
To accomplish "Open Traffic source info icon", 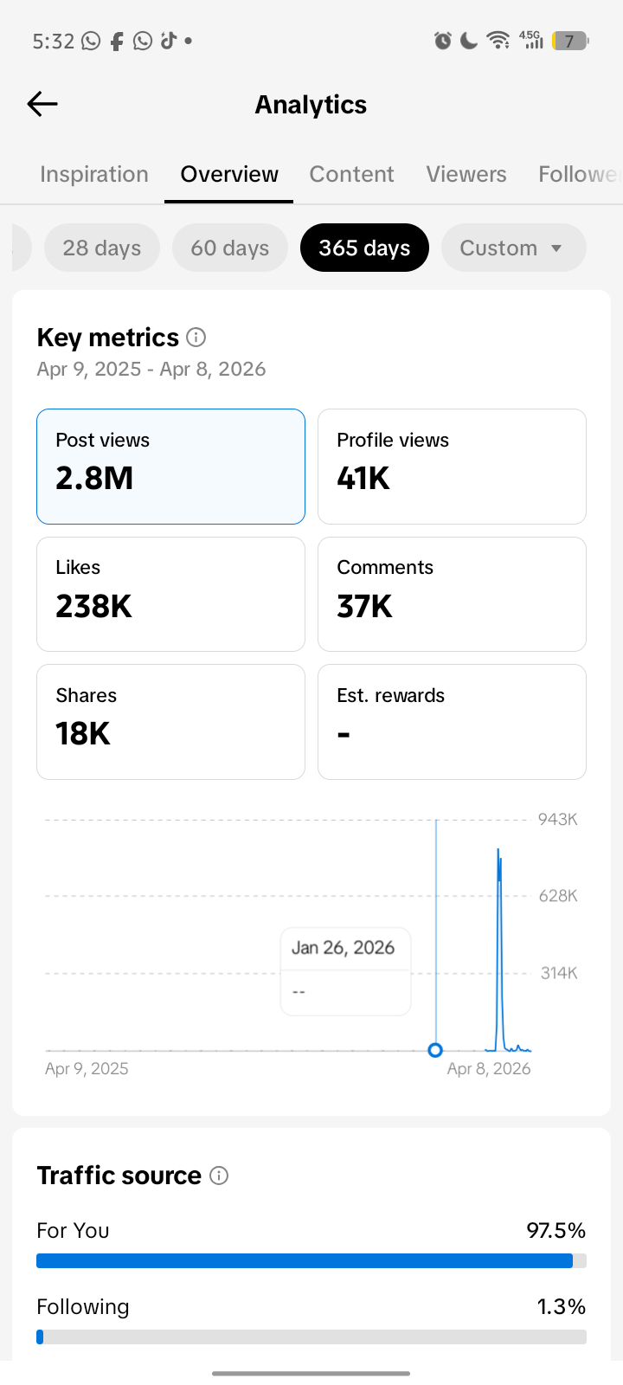I will (219, 1176).
